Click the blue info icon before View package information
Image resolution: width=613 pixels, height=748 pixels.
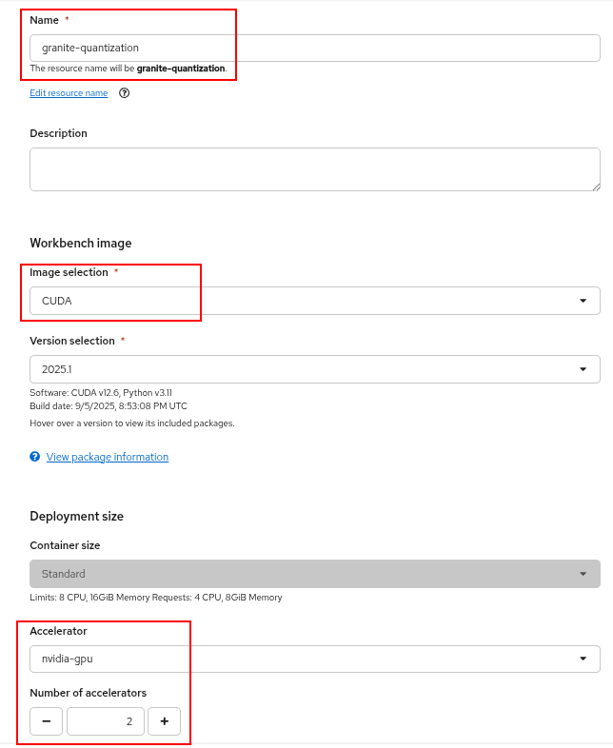pos(35,457)
